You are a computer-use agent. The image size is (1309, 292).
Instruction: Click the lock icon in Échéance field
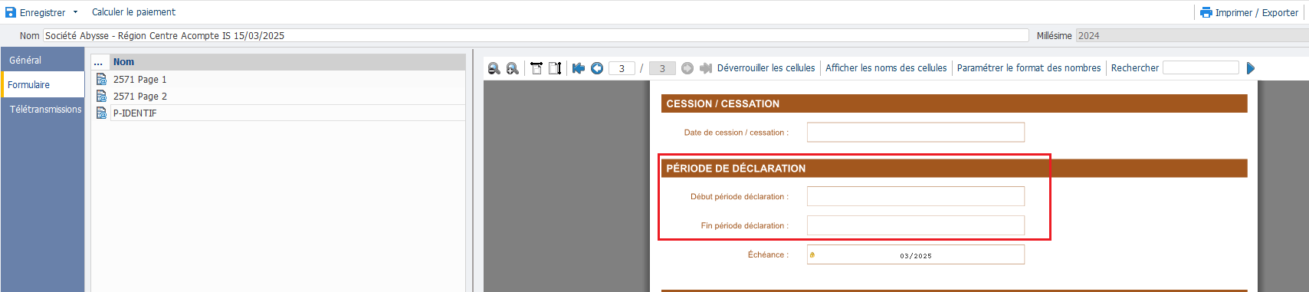point(812,255)
